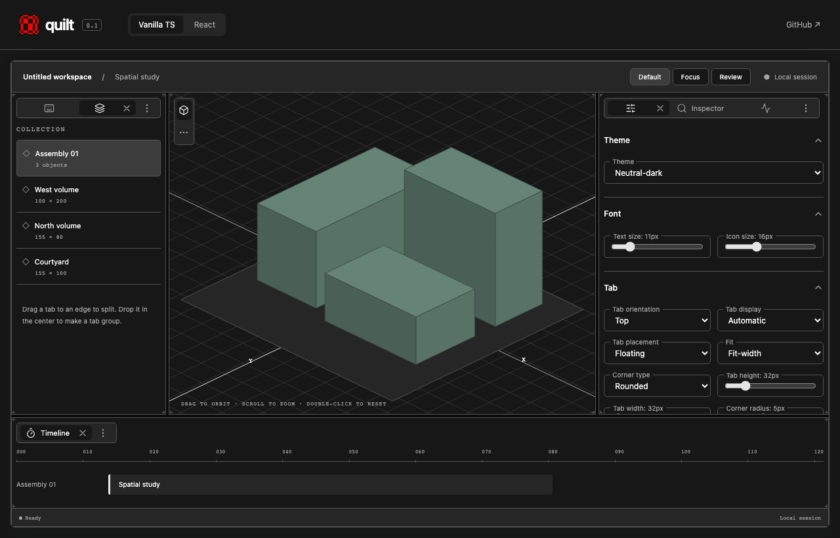Click Local session text in status bar

(x=800, y=518)
